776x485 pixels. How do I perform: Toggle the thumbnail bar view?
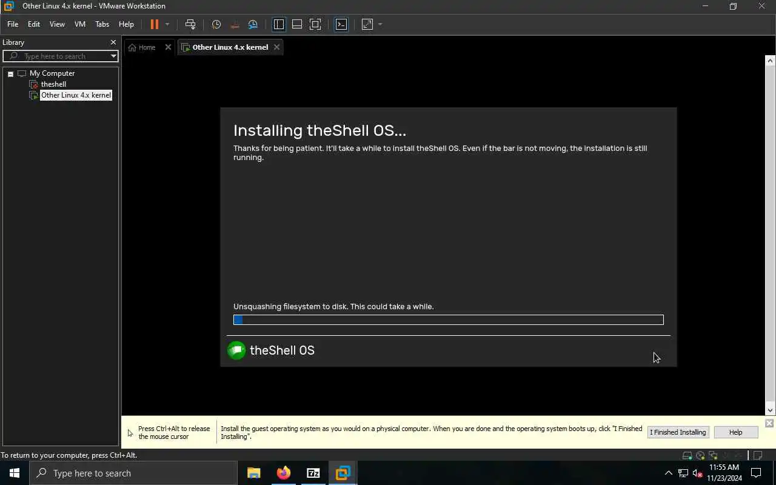coord(297,24)
